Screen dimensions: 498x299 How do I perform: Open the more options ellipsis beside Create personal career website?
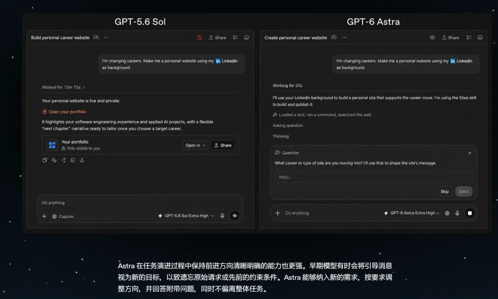click(344, 37)
